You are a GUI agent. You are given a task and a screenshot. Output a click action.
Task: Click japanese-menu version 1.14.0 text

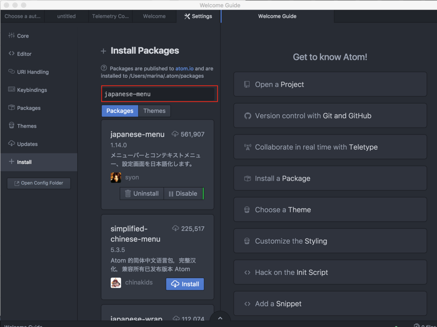(119, 145)
